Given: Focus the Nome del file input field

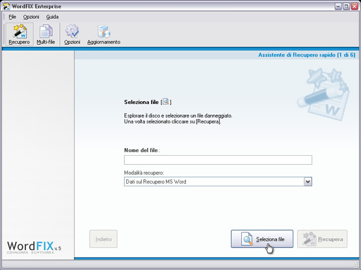Looking at the screenshot, I should tap(218, 160).
